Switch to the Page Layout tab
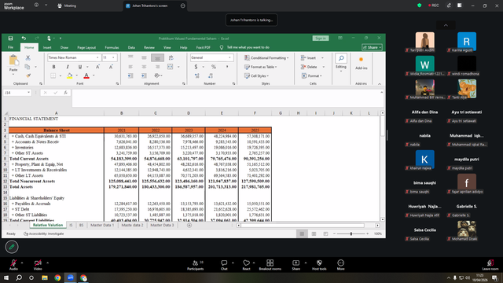The width and height of the screenshot is (503, 283). pyautogui.click(x=86, y=47)
